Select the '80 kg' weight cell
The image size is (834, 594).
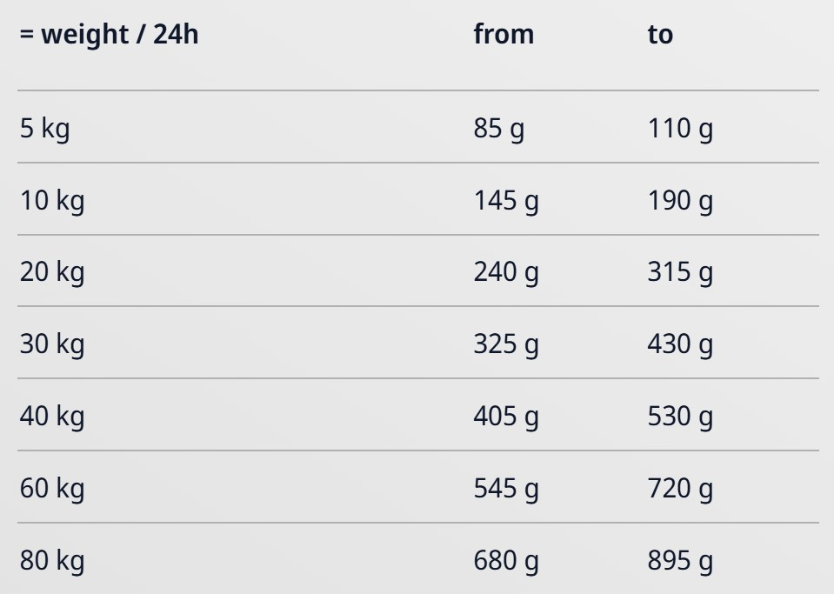click(x=52, y=561)
